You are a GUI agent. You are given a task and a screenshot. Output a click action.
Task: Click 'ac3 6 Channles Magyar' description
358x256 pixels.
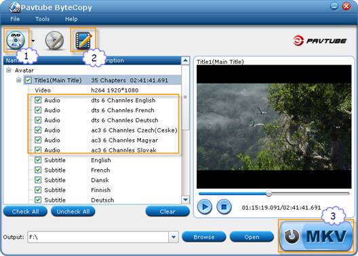point(125,140)
